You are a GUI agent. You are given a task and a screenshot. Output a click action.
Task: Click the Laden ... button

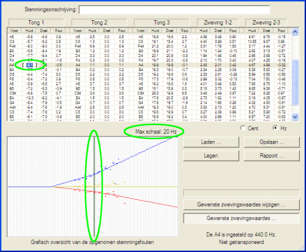click(211, 142)
